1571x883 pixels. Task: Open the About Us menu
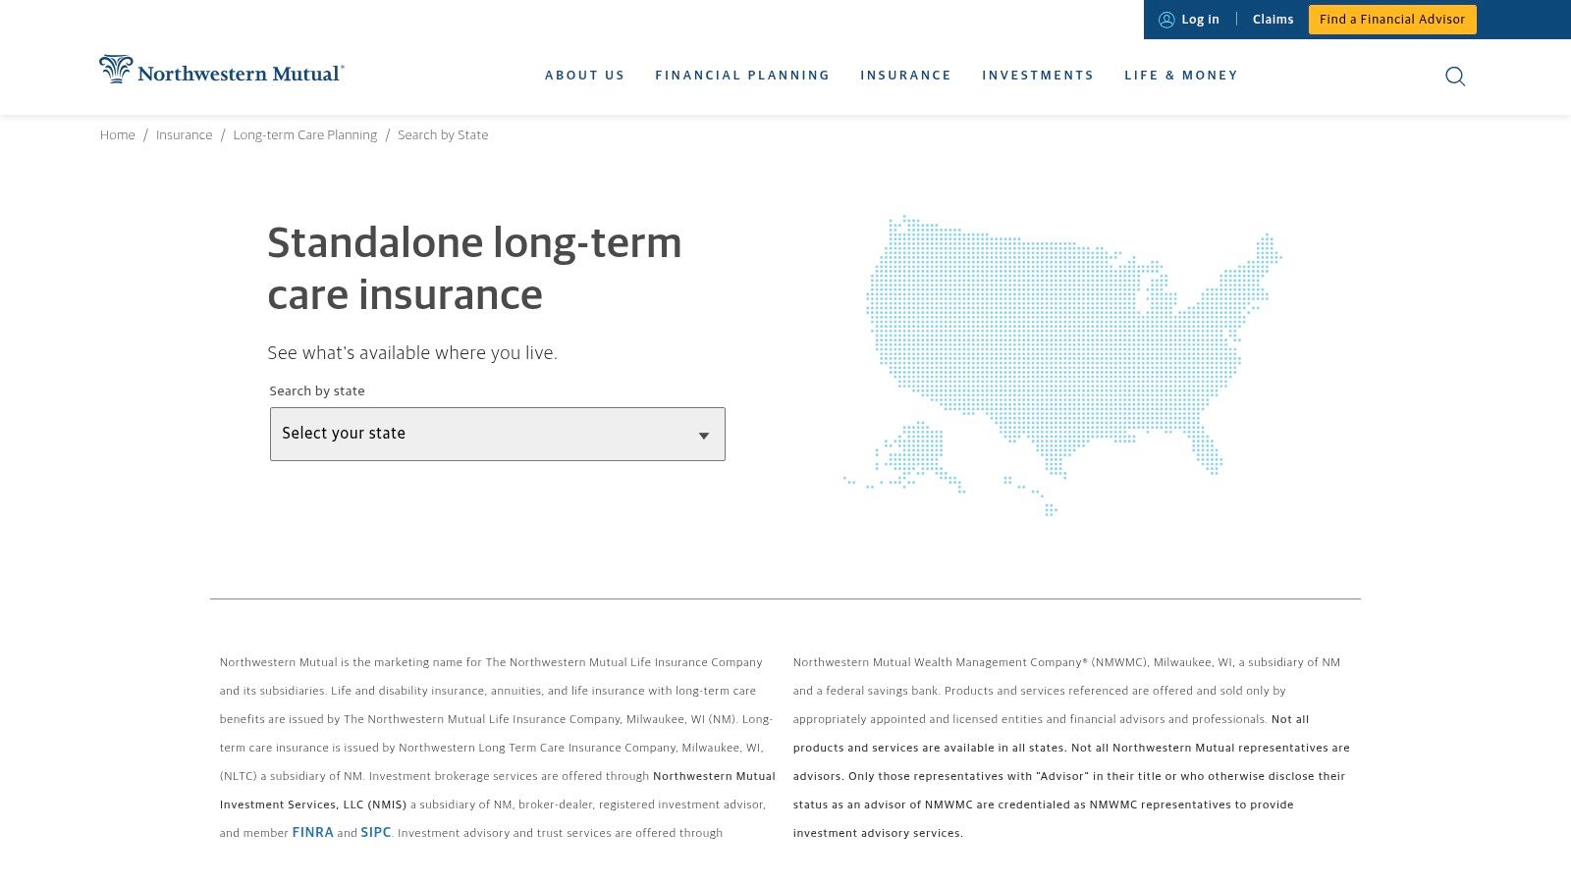pos(584,76)
